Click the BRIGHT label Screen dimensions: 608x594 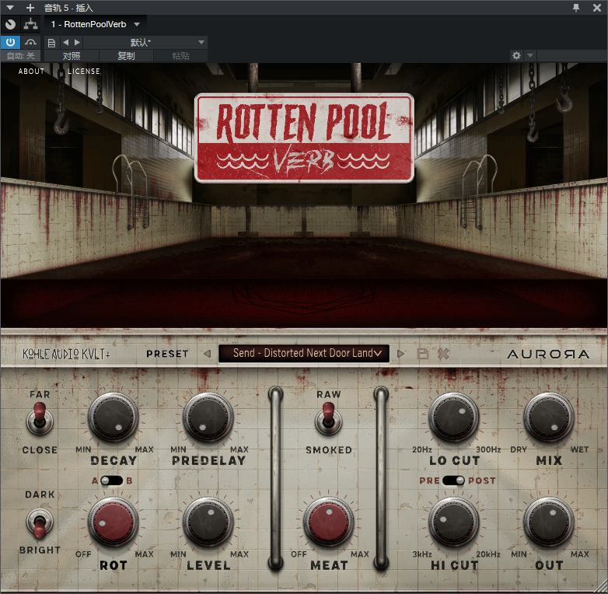coord(40,550)
